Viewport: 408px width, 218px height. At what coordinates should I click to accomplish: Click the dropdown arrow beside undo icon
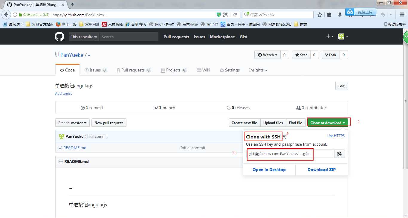[x=391, y=15]
